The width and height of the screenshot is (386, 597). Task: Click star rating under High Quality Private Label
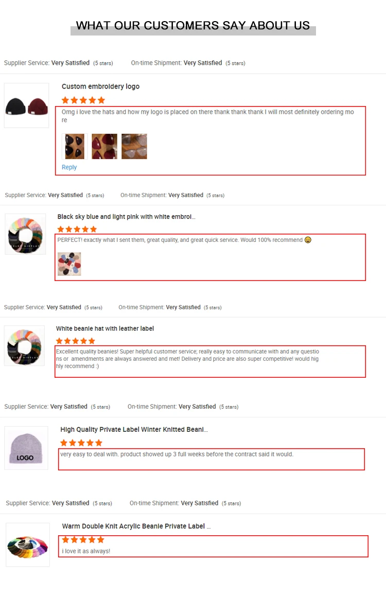pyautogui.click(x=81, y=443)
